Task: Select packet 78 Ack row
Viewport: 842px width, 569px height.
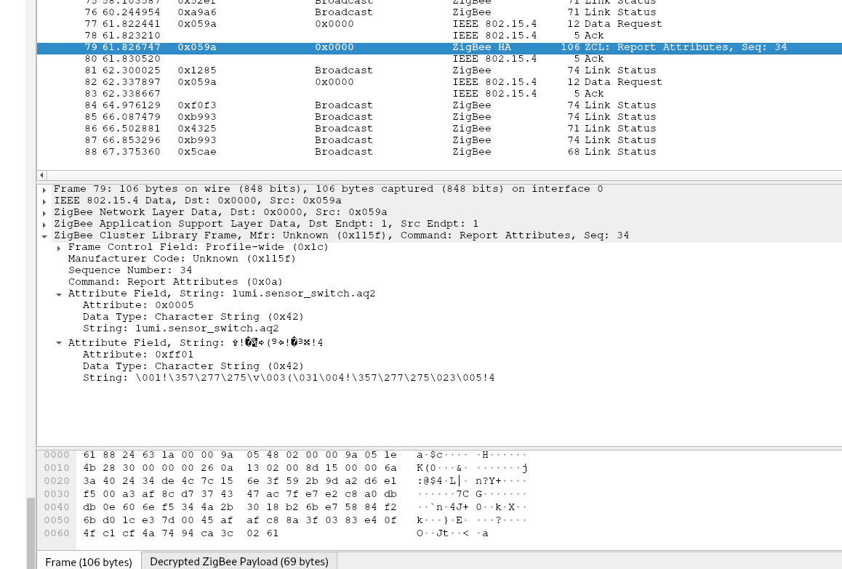Action: click(439, 36)
